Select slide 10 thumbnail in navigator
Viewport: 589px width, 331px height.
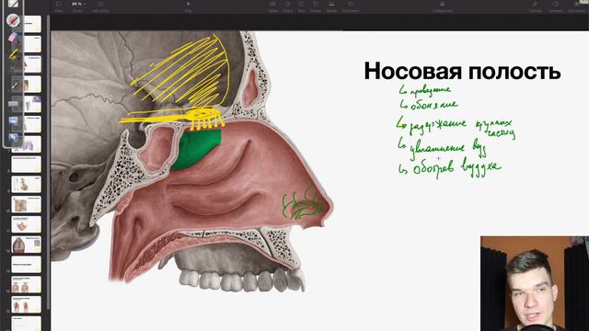click(x=26, y=204)
